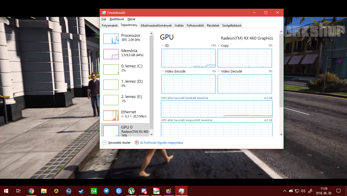Screen dimensions: 347x196
Task: Click the Processzor usage mini graph
Action: click(111, 39)
